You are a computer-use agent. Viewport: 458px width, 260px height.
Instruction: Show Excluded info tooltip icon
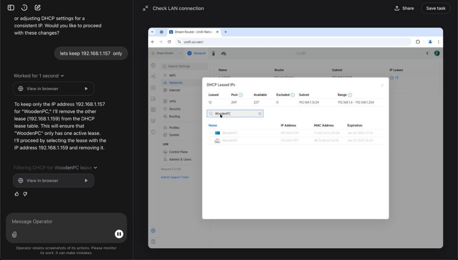pyautogui.click(x=293, y=95)
